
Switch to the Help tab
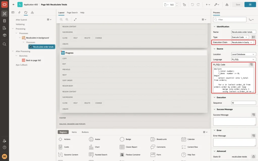pos(82,13)
